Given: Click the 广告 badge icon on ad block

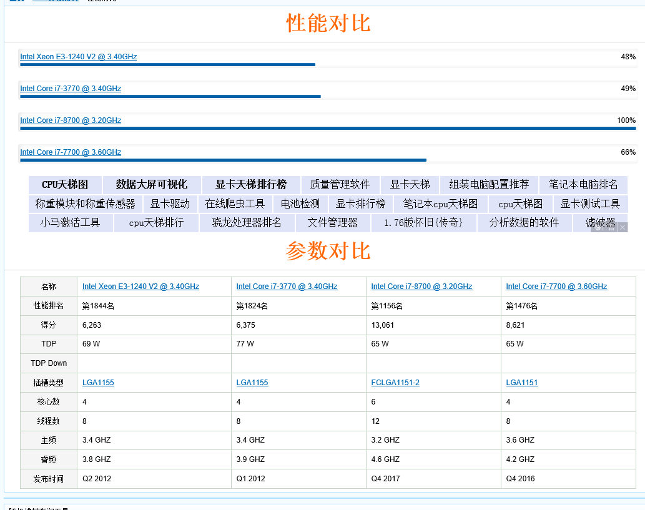Looking at the screenshot, I should point(604,227).
